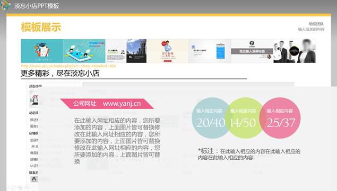This screenshot has height=191, width=337.
Task: Select the isometric tablet template thumbnail
Action: (84, 51)
